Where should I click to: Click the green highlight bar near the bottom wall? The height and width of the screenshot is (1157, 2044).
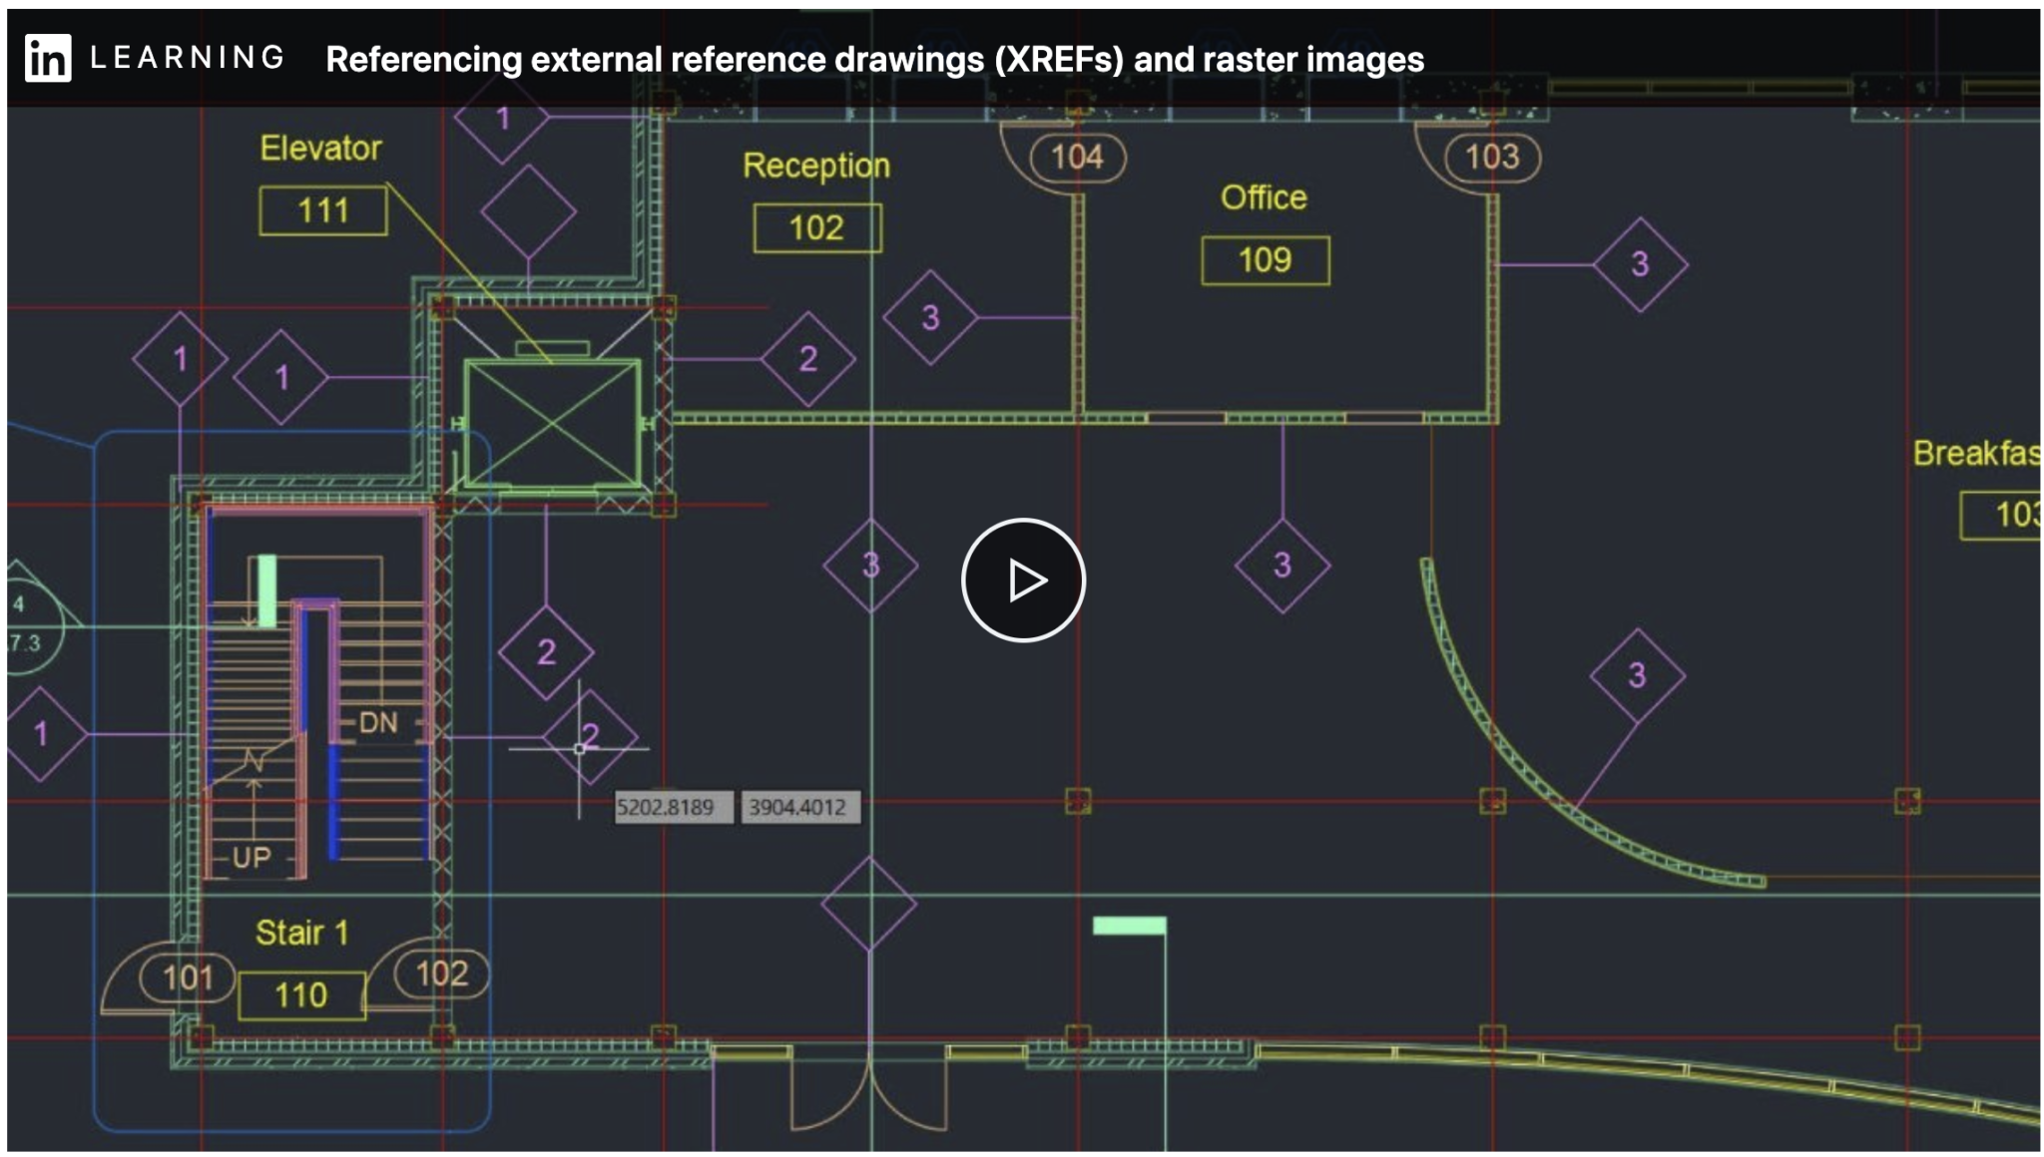(1129, 926)
